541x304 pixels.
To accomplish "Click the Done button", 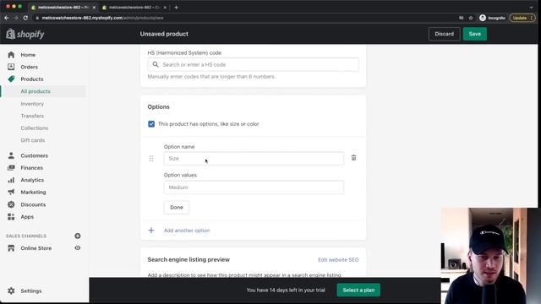I will (177, 207).
